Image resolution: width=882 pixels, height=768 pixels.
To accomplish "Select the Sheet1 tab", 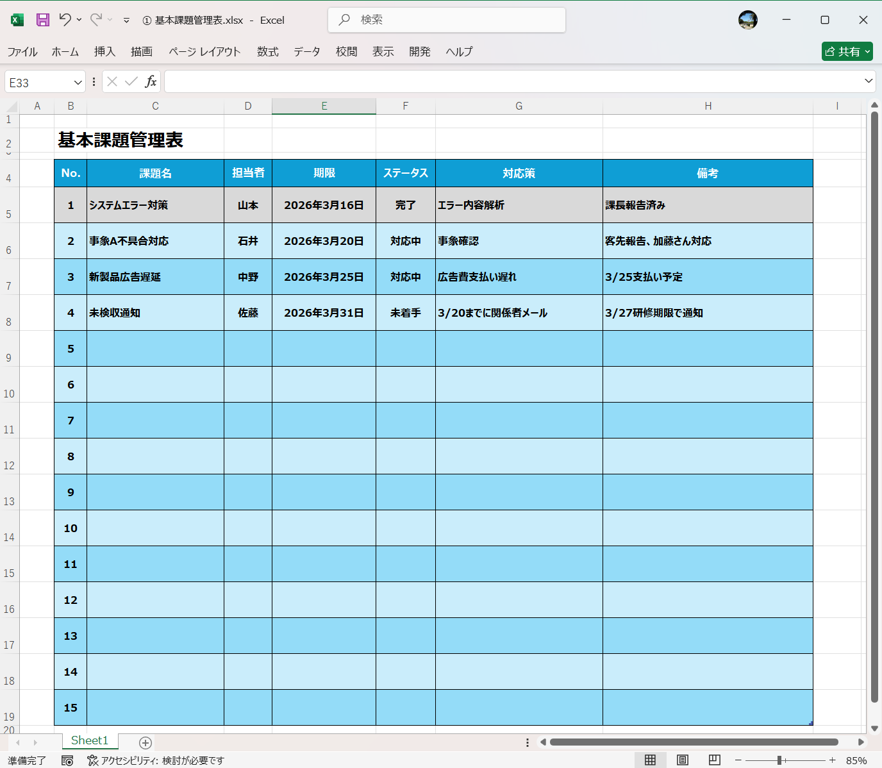I will coord(90,740).
